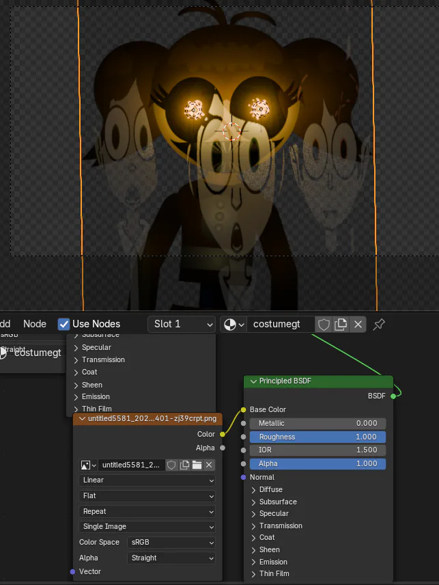Duplicate the image datablock with new-image icon

tap(184, 465)
